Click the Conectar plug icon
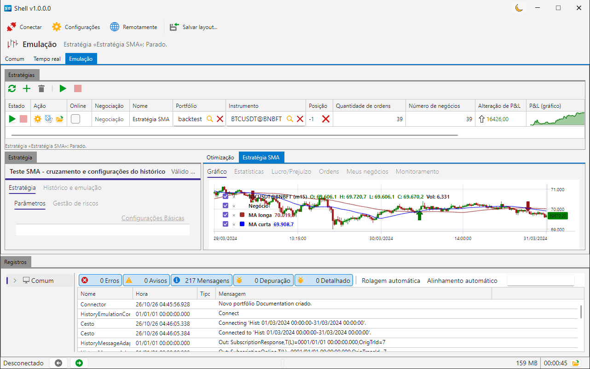The height and width of the screenshot is (369, 590). (12, 27)
